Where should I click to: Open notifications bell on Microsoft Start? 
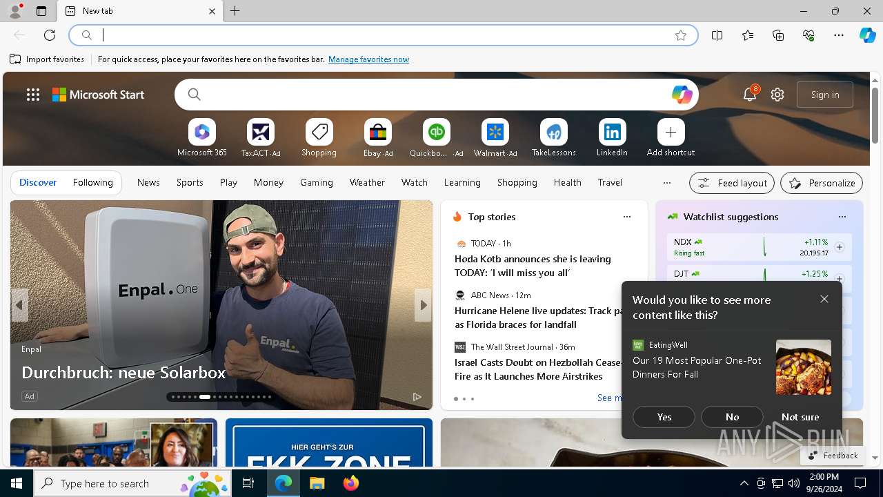(x=750, y=95)
